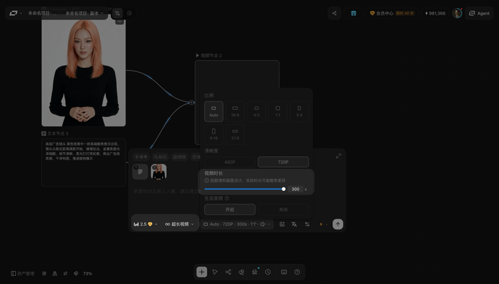This screenshot has width=499, height=284.
Task: Select the 21:9 aspect ratio
Action: [x=235, y=134]
